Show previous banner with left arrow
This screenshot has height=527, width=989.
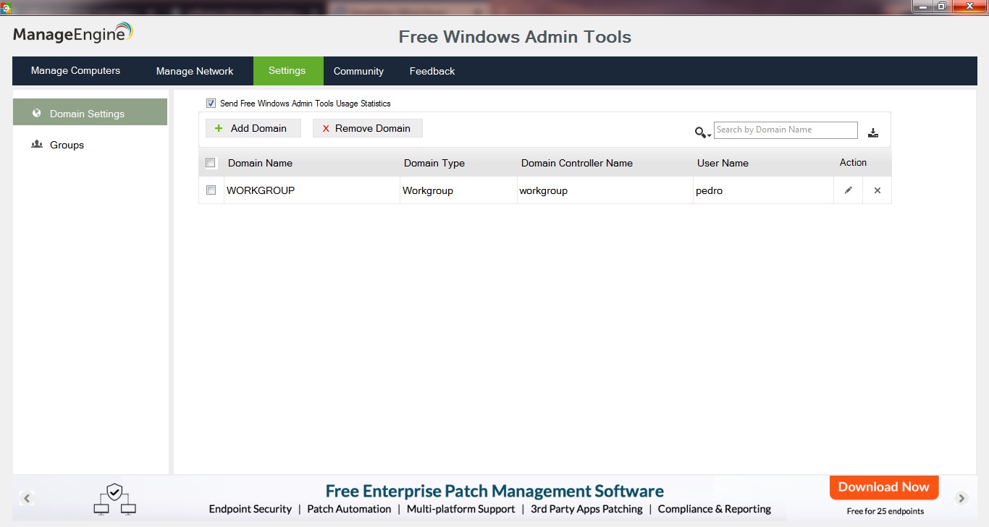click(27, 498)
